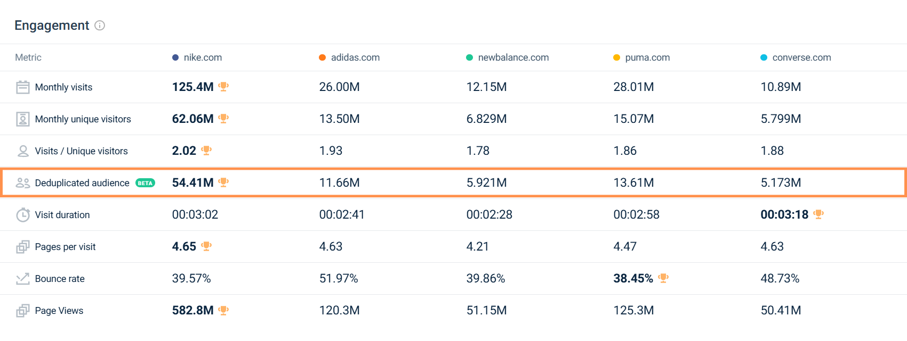Click the Visit duration clock icon
Screen dimensions: 907x341
click(23, 215)
